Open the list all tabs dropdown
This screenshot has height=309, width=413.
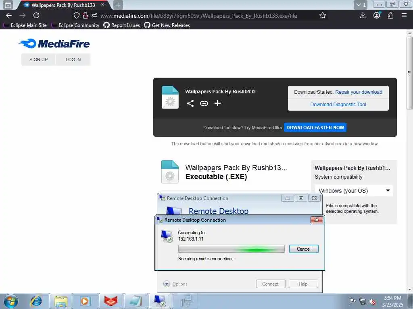[361, 5]
